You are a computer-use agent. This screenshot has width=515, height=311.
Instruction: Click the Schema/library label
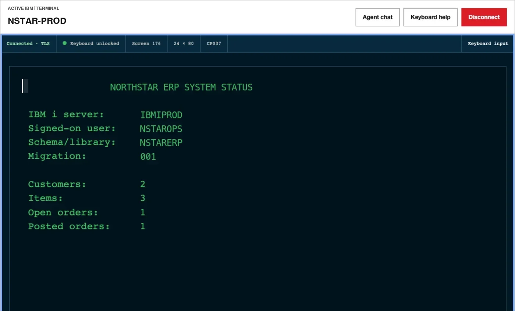[x=72, y=143]
